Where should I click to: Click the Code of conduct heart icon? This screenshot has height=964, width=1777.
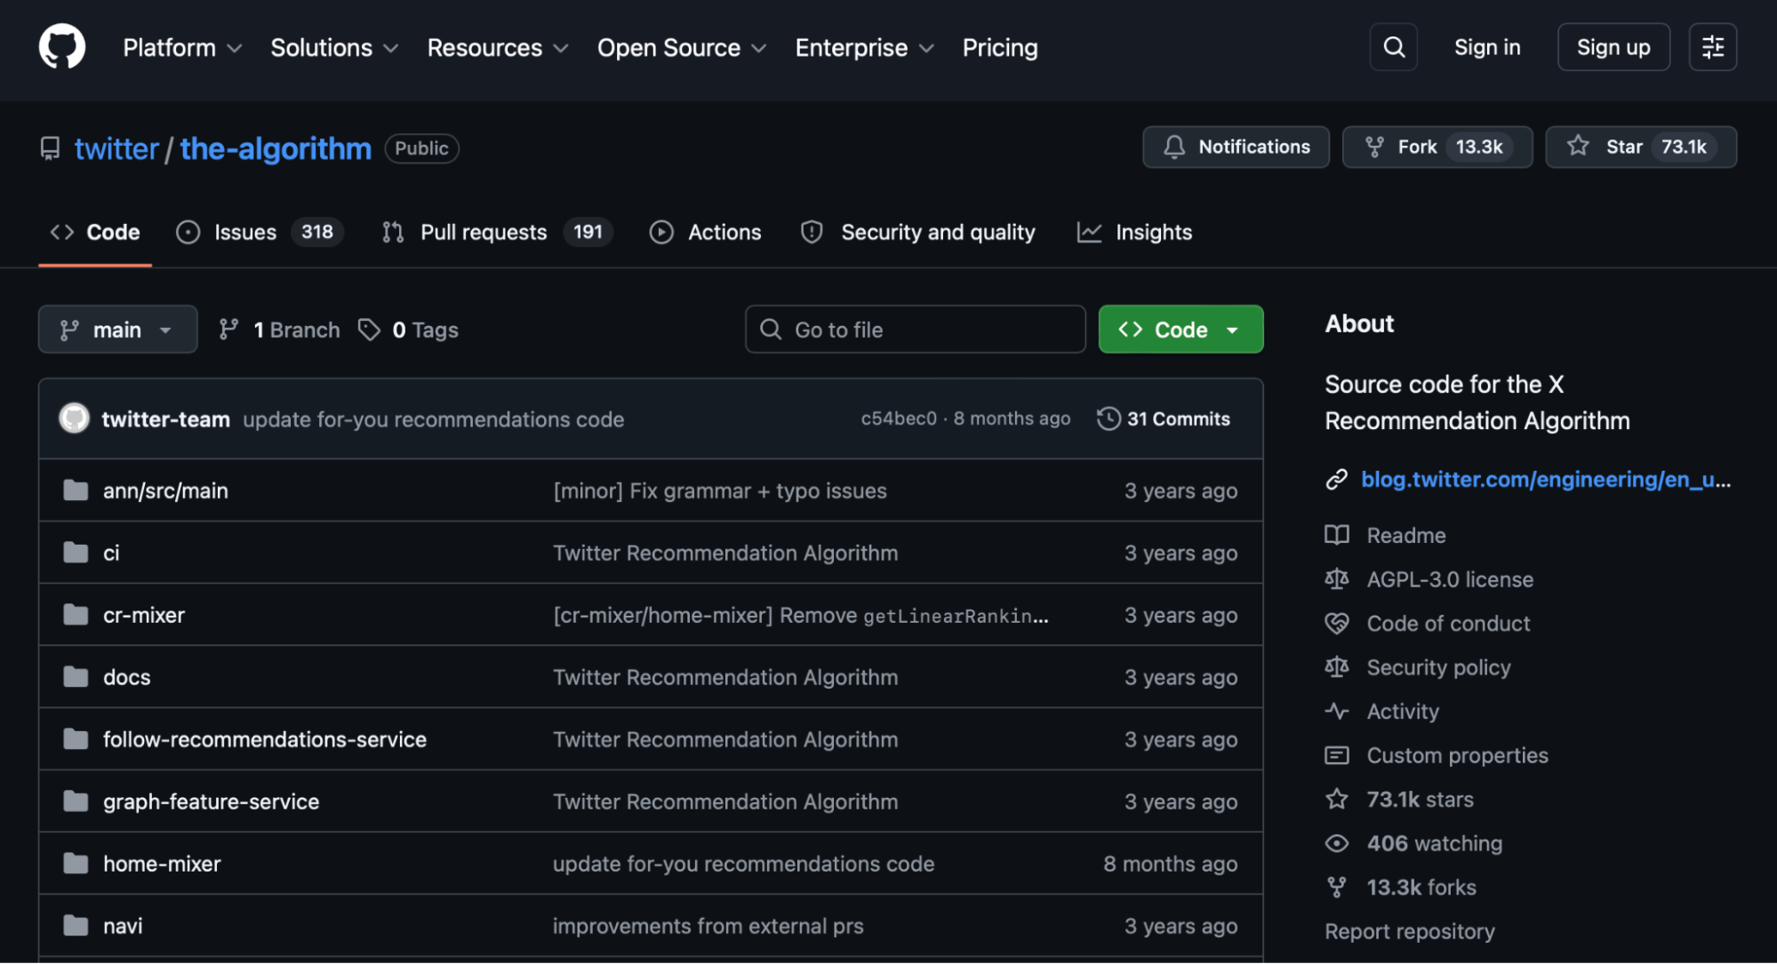tap(1337, 624)
